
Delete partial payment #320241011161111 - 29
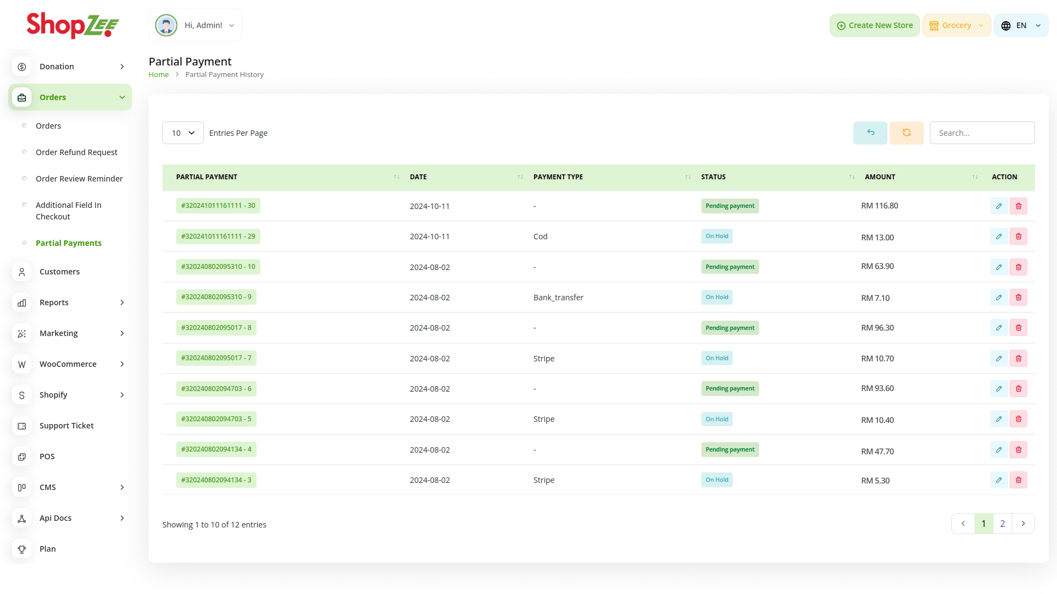(x=1018, y=237)
